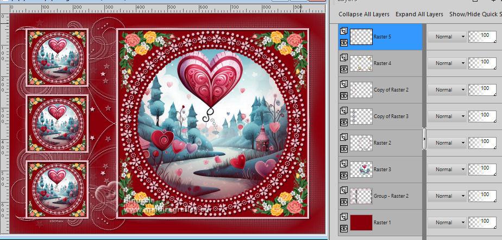Select the layer named Copy of Raster 3

pyautogui.click(x=391, y=116)
